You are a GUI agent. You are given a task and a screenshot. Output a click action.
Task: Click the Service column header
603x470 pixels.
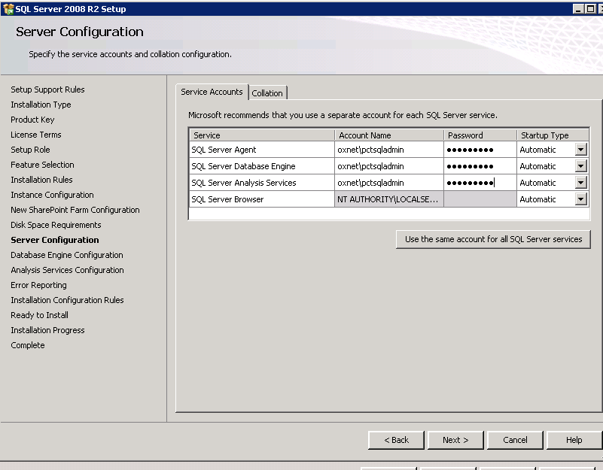pos(262,135)
